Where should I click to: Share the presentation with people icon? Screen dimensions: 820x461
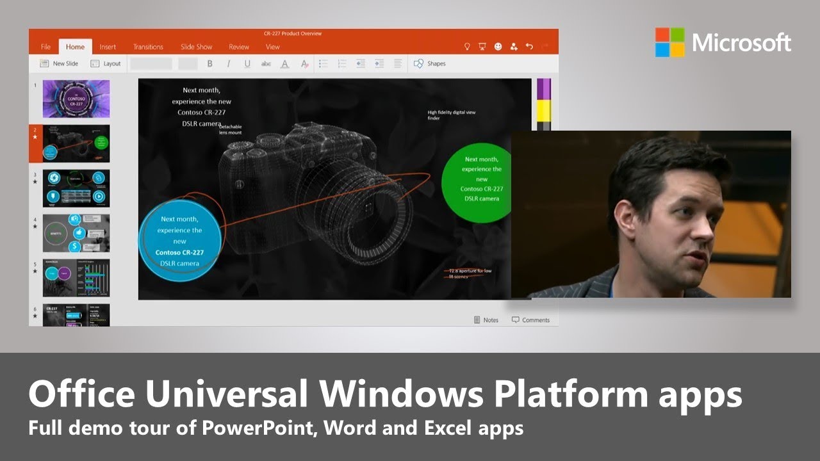(x=514, y=47)
